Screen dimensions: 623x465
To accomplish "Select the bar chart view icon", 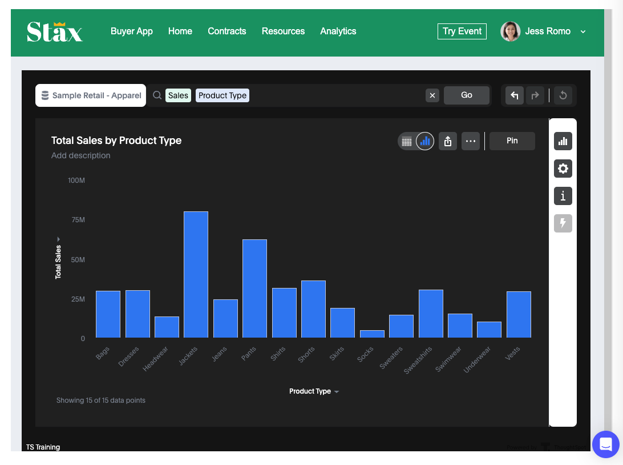I will coord(424,141).
